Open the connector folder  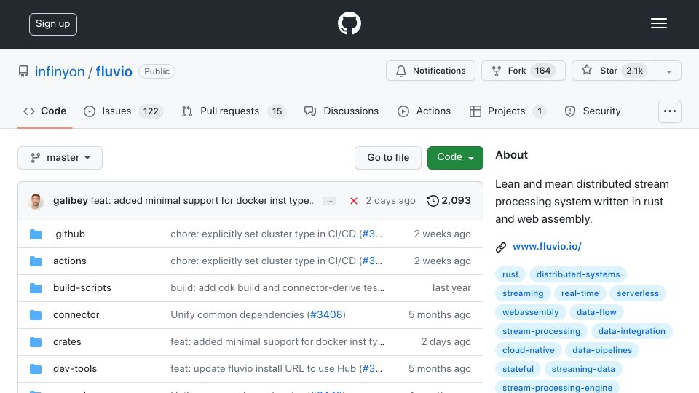[76, 315]
